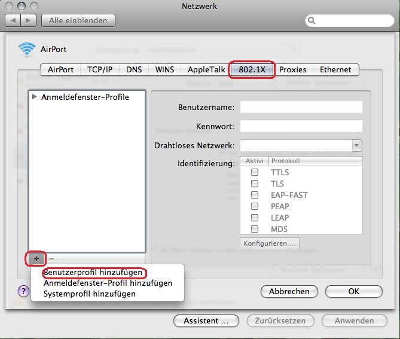Screen dimensions: 400x339
Task: Click the AirPort Wi-Fi signal icon
Action: coord(27,49)
